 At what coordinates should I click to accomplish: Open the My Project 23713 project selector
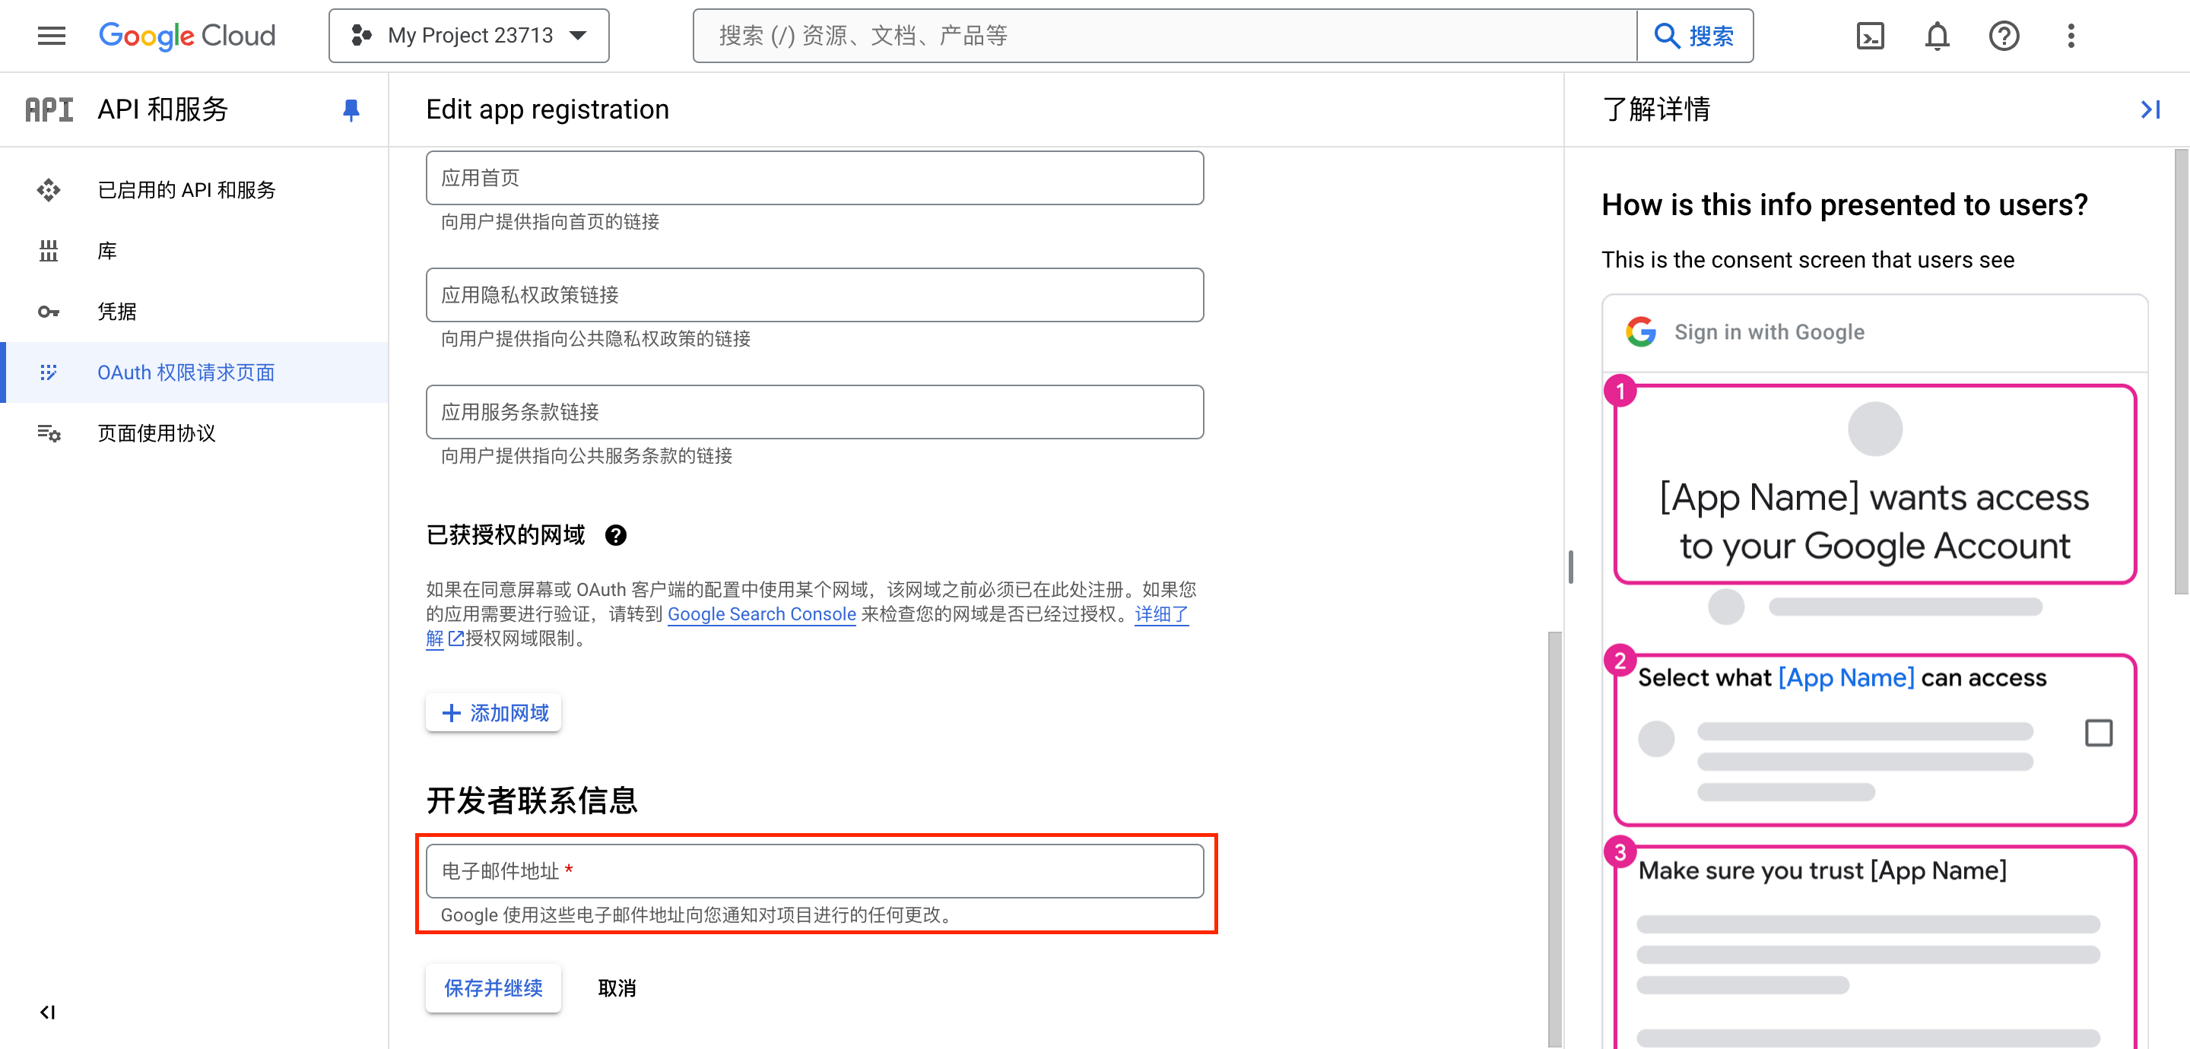click(468, 36)
